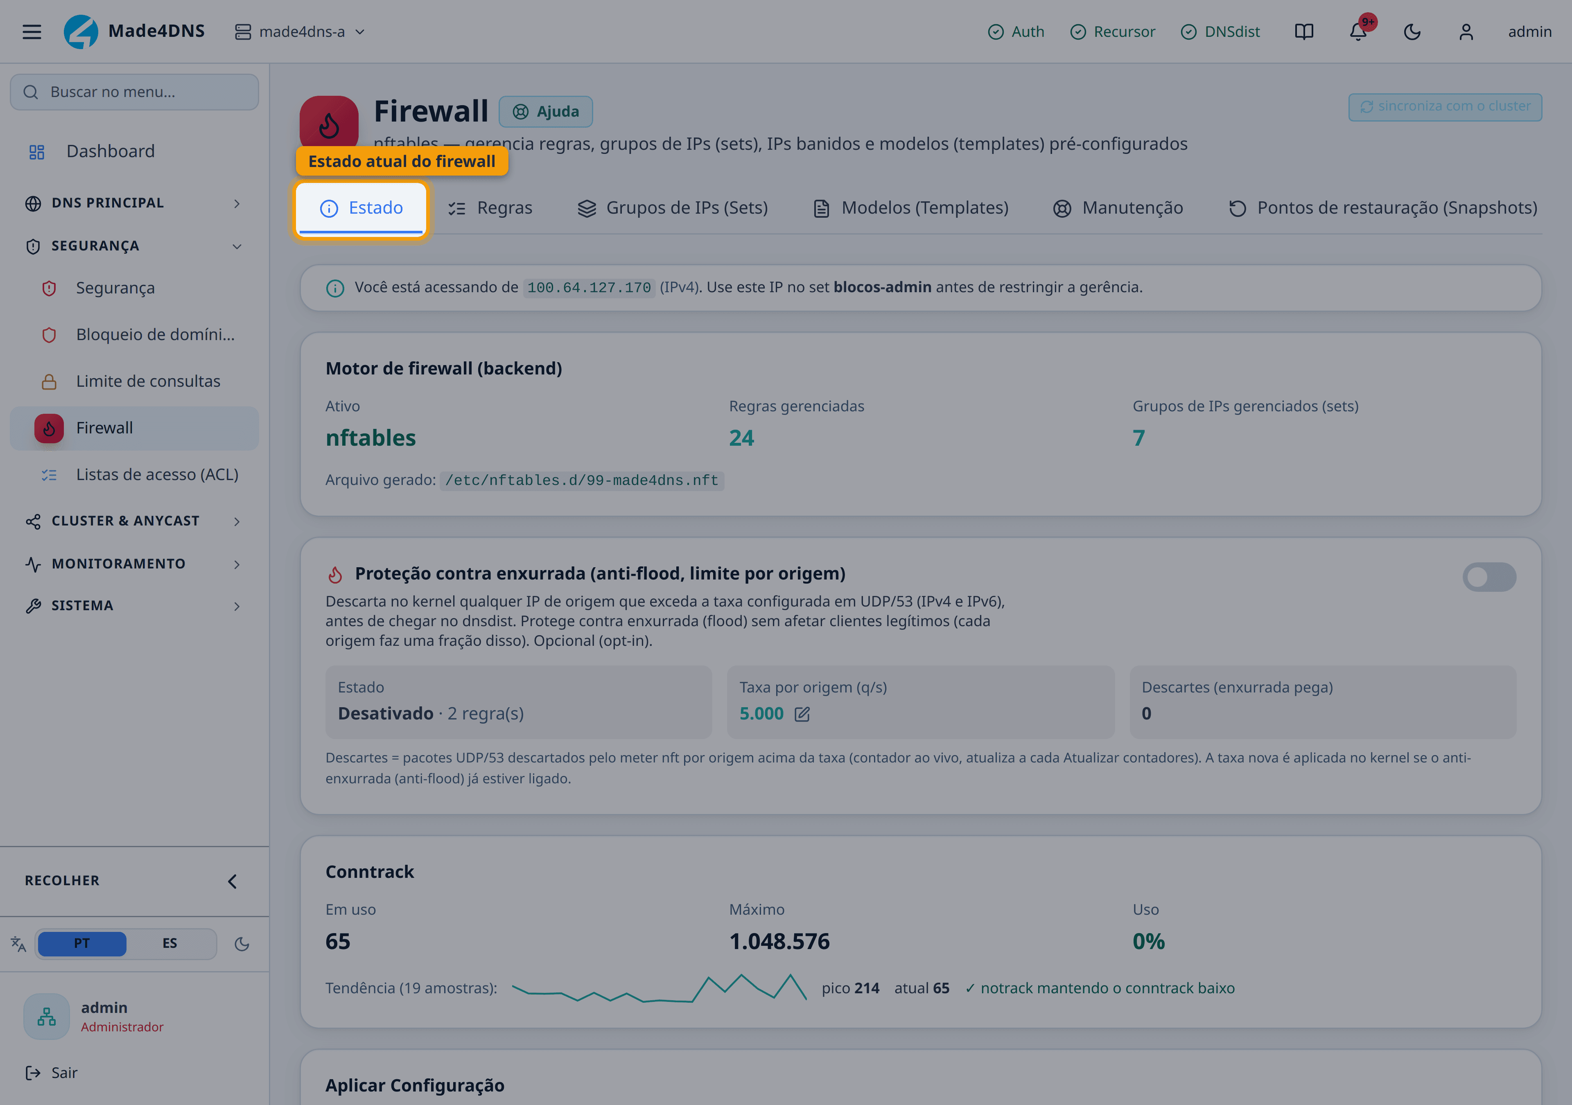The height and width of the screenshot is (1105, 1572).
Task: Switch to the Manutenção tab
Action: 1117,208
